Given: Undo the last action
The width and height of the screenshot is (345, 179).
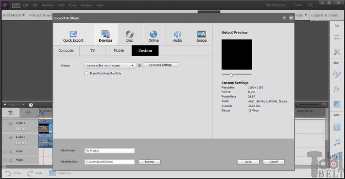Looking at the screenshot, I should (x=13, y=173).
